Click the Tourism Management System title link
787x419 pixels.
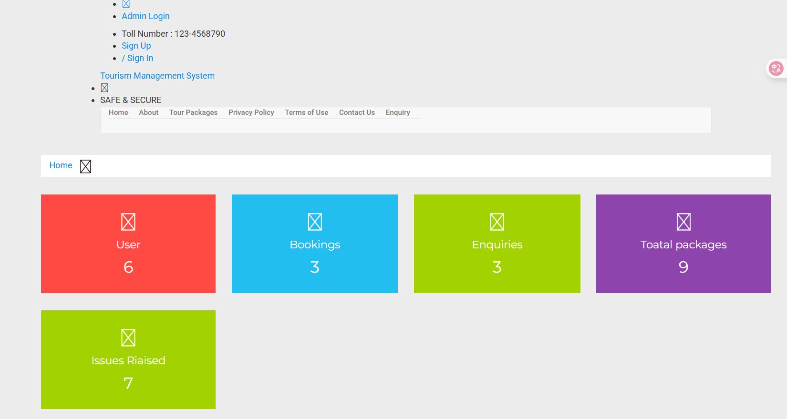(x=157, y=76)
